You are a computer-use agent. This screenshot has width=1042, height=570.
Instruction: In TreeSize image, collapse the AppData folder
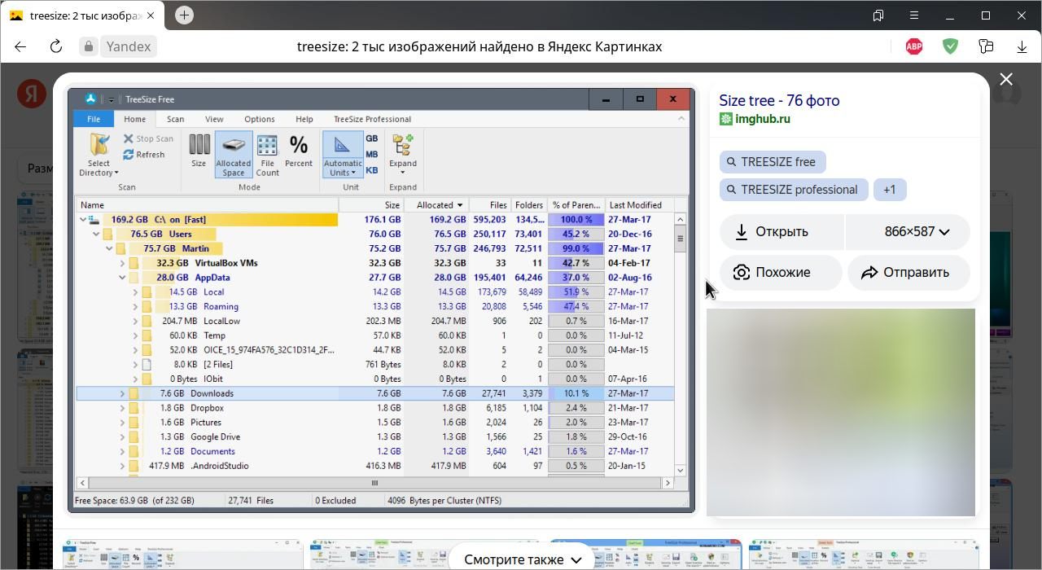click(122, 278)
